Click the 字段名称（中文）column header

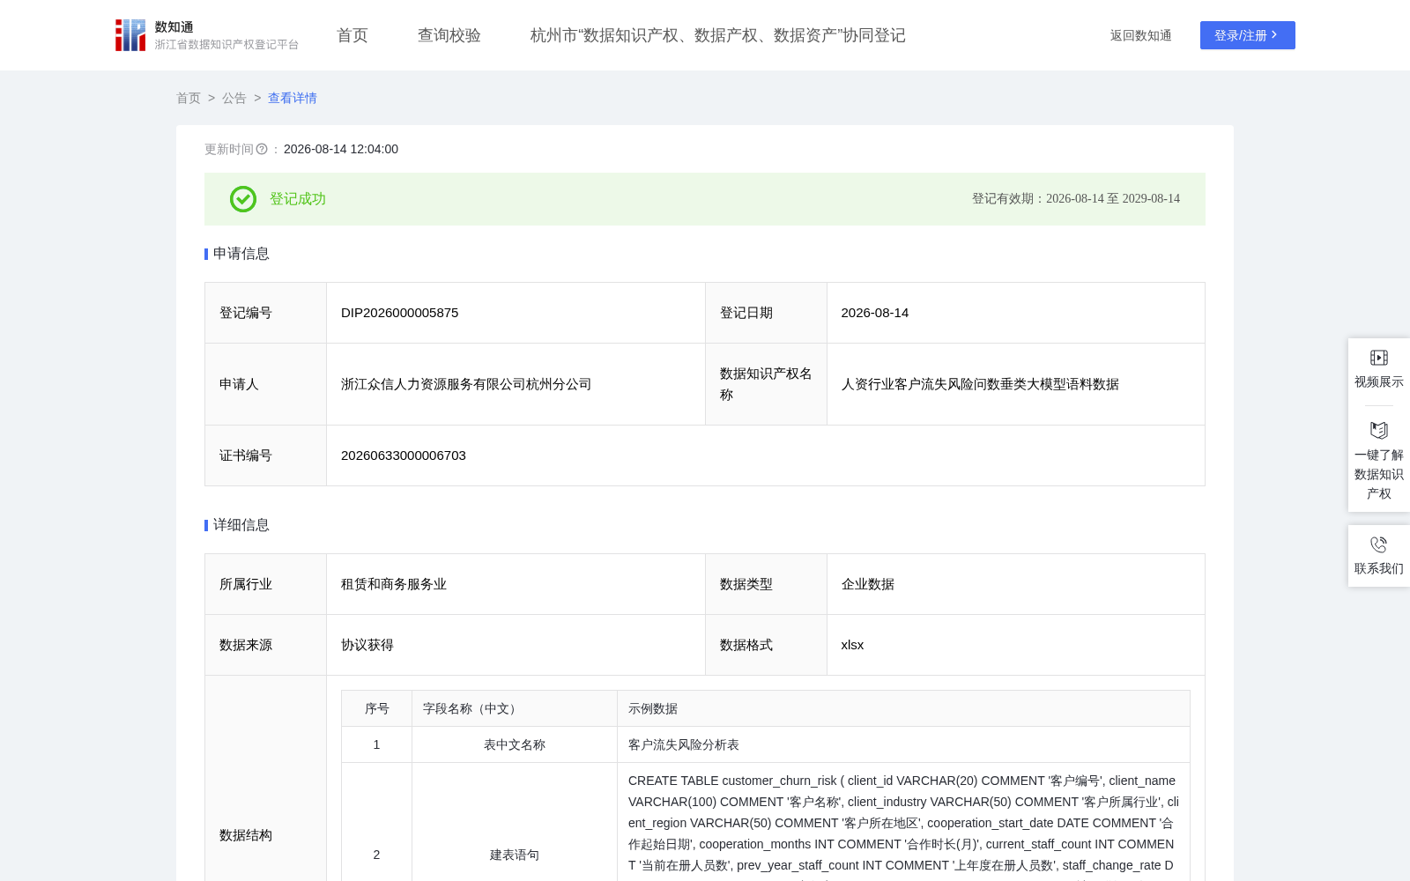point(515,708)
